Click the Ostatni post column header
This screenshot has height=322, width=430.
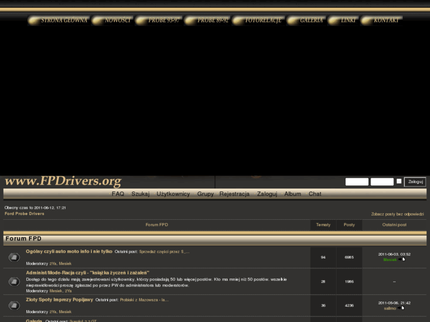395,225
